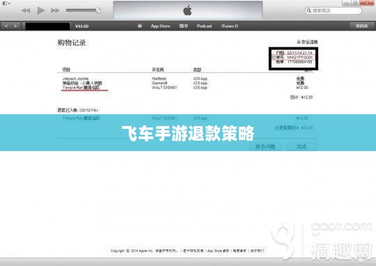
Task: Click the 购物记录 page heading
Action: click(x=72, y=42)
